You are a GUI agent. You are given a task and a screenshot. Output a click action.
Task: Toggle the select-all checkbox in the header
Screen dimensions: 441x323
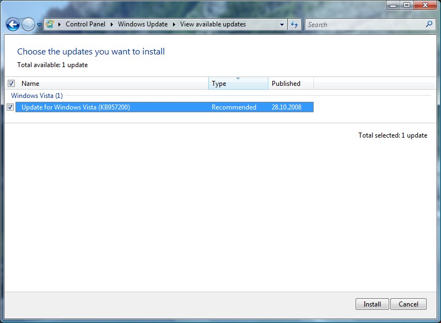(11, 83)
